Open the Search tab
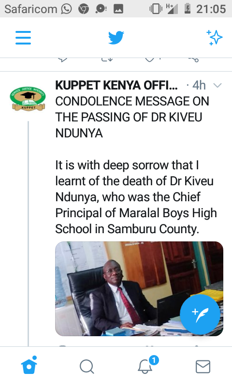This screenshot has height=387, width=232. pos(87,367)
